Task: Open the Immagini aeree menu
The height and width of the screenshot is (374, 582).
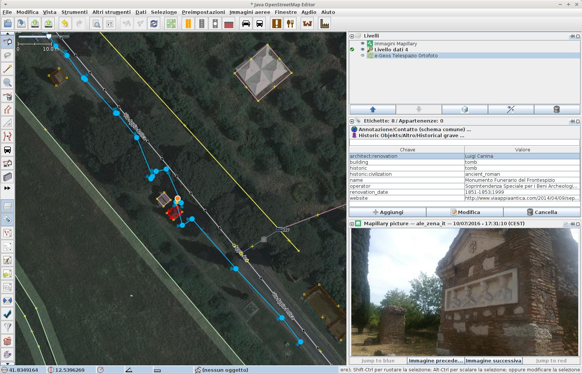Action: pos(249,12)
